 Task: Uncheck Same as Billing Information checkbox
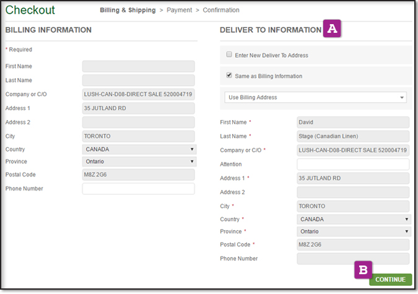pyautogui.click(x=229, y=76)
